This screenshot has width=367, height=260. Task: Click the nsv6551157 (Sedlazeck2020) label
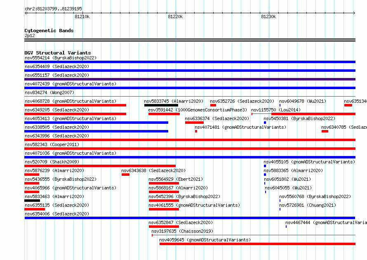click(57, 75)
